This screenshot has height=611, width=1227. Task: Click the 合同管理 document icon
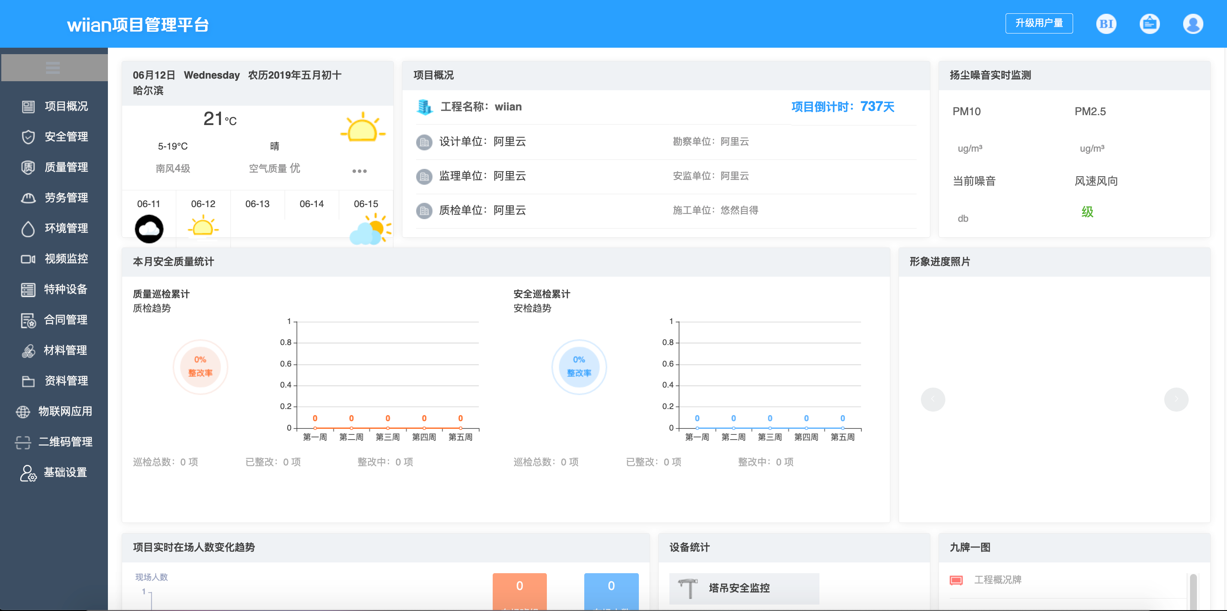coord(28,320)
